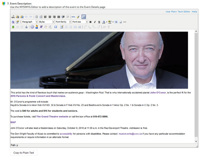
Task: Toggle underline formatting
Action: [x=99, y=22]
